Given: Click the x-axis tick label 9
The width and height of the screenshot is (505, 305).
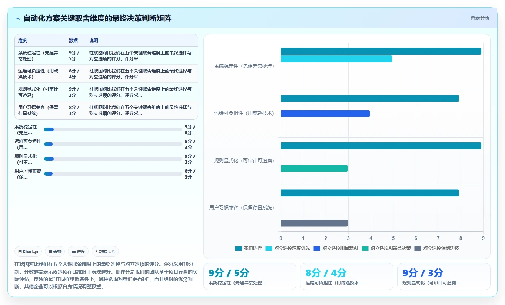Looking at the screenshot, I should (483, 238).
